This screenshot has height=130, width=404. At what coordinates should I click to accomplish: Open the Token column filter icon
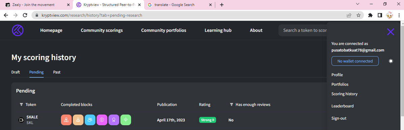(x=21, y=105)
